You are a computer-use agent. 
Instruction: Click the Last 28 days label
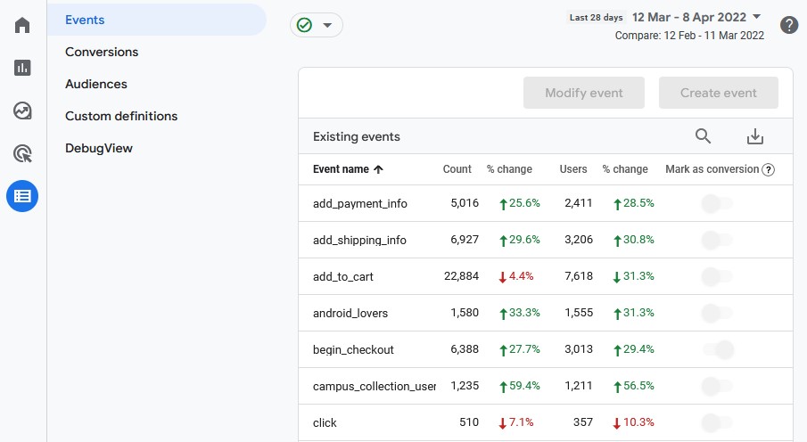pyautogui.click(x=596, y=18)
